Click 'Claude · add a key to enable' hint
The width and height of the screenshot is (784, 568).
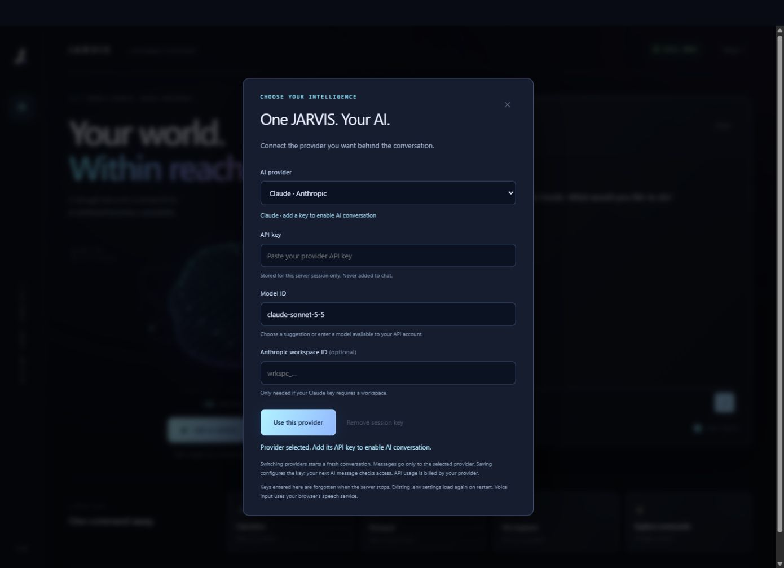[x=318, y=215]
